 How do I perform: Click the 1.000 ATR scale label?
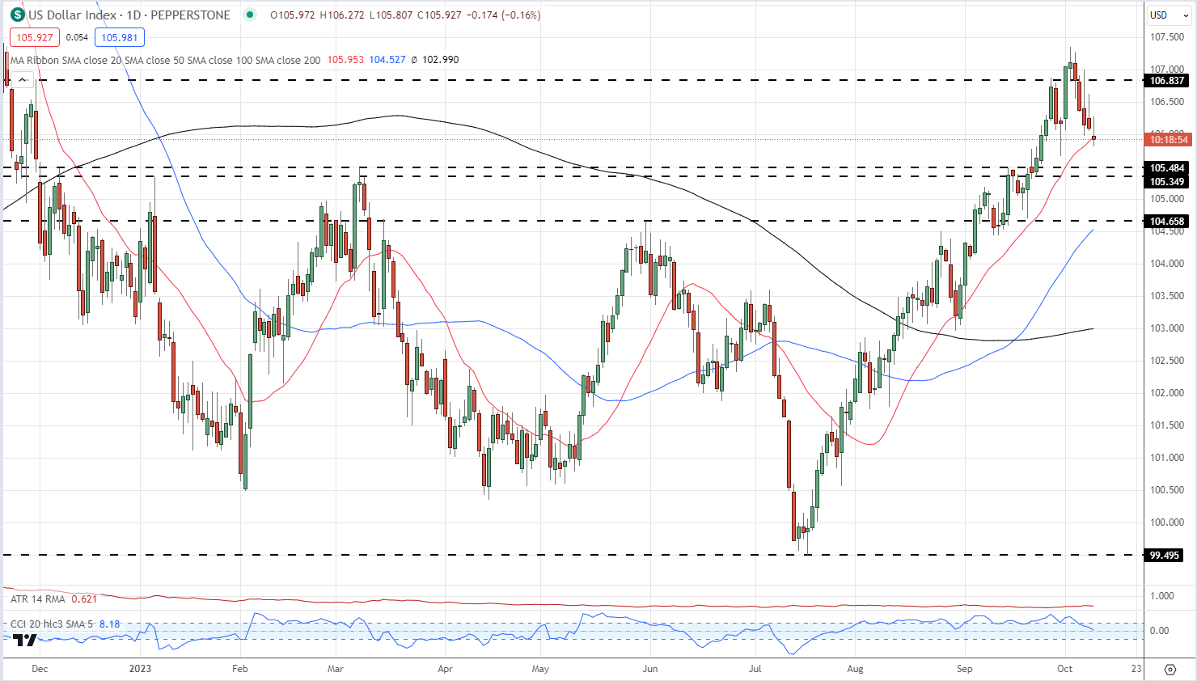click(1162, 596)
